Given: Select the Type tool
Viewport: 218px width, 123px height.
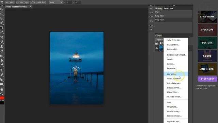Looking at the screenshot, I should [x=2, y=70].
